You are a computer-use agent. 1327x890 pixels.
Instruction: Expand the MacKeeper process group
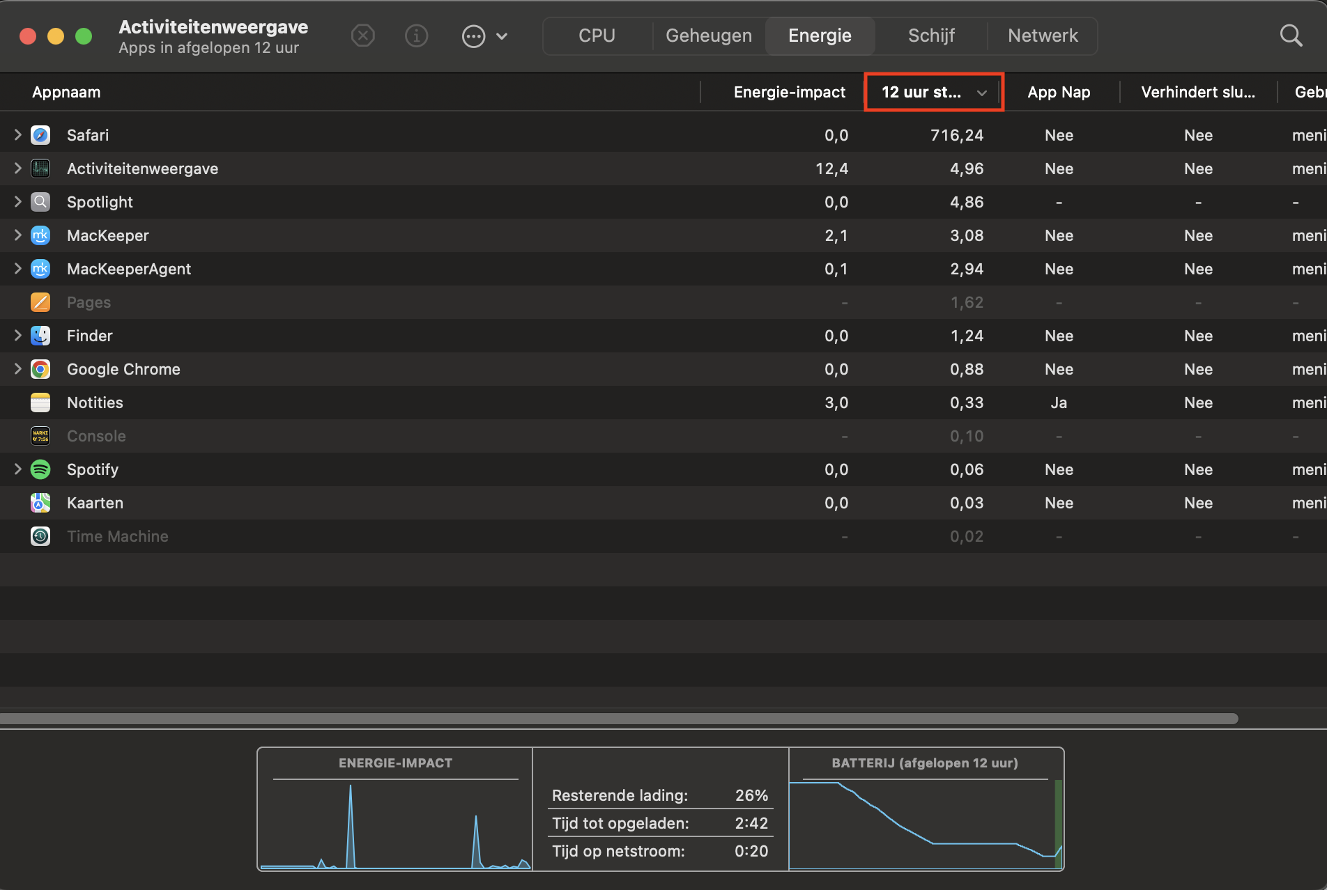18,235
